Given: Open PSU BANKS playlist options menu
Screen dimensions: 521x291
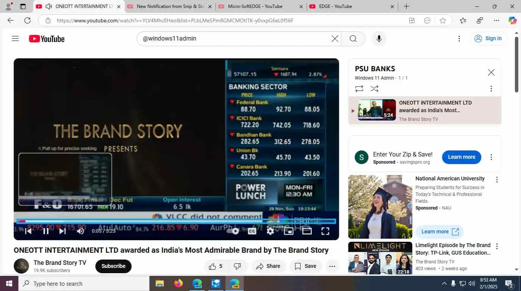Looking at the screenshot, I should coord(491,89).
